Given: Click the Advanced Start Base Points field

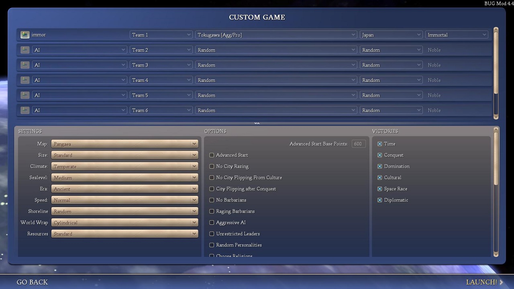Looking at the screenshot, I should point(358,144).
